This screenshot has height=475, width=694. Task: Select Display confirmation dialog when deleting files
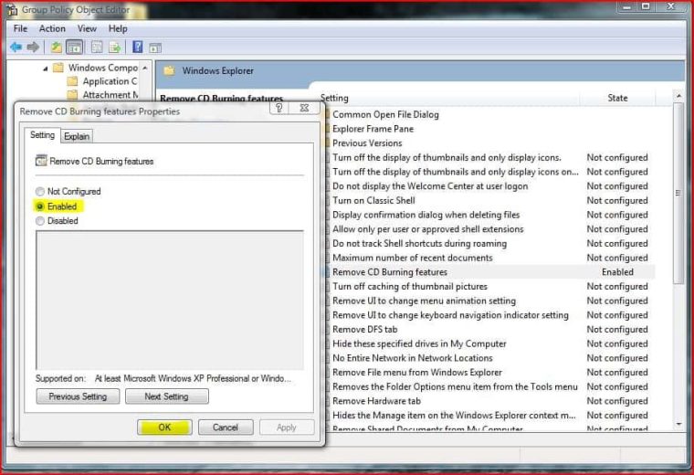coord(426,215)
